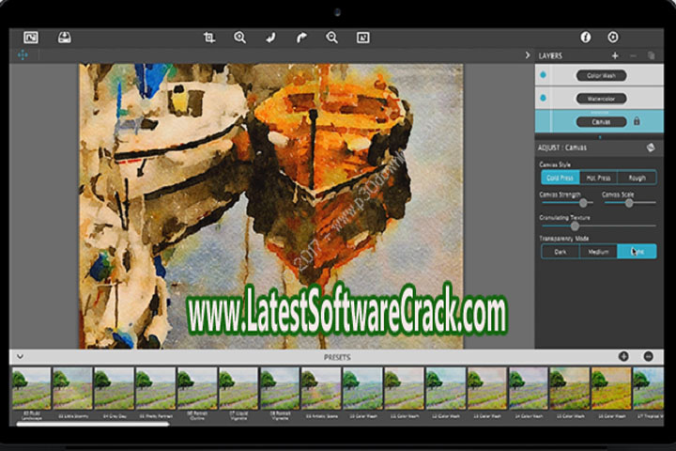
Task: Set transparency mode to Medium
Action: 598,251
